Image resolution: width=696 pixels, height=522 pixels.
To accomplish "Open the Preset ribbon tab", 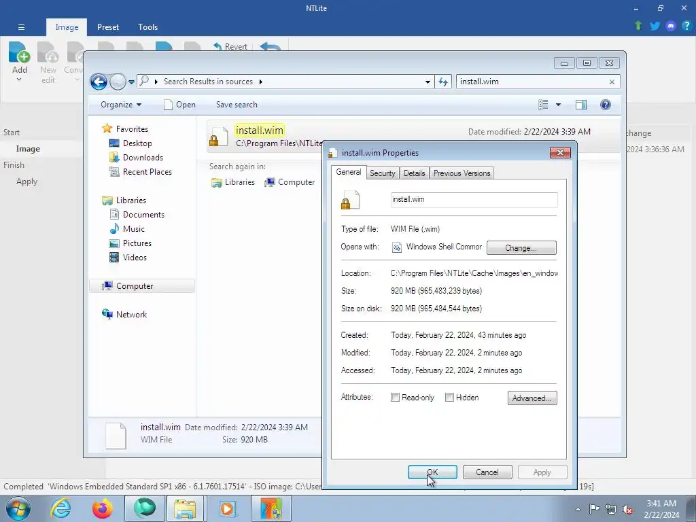I will pyautogui.click(x=108, y=27).
